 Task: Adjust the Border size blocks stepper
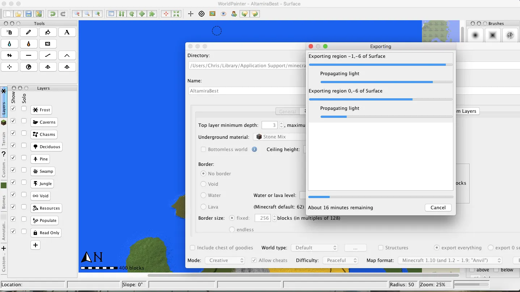(274, 218)
